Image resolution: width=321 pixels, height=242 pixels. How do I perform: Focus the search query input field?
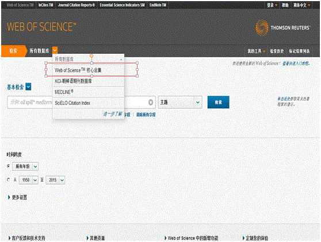(81, 102)
